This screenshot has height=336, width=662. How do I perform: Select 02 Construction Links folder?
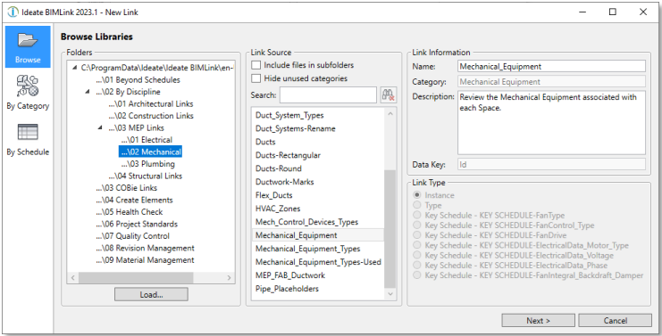(150, 116)
